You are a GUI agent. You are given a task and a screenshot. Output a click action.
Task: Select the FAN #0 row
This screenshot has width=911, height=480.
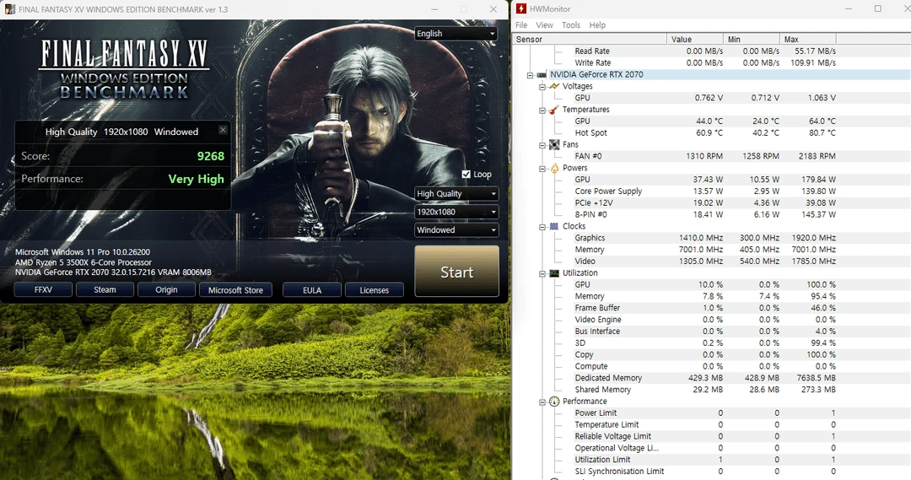pos(704,156)
